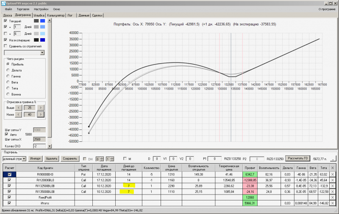Open the Окно menu
This screenshot has width=339, height=214.
pyautogui.click(x=57, y=9)
